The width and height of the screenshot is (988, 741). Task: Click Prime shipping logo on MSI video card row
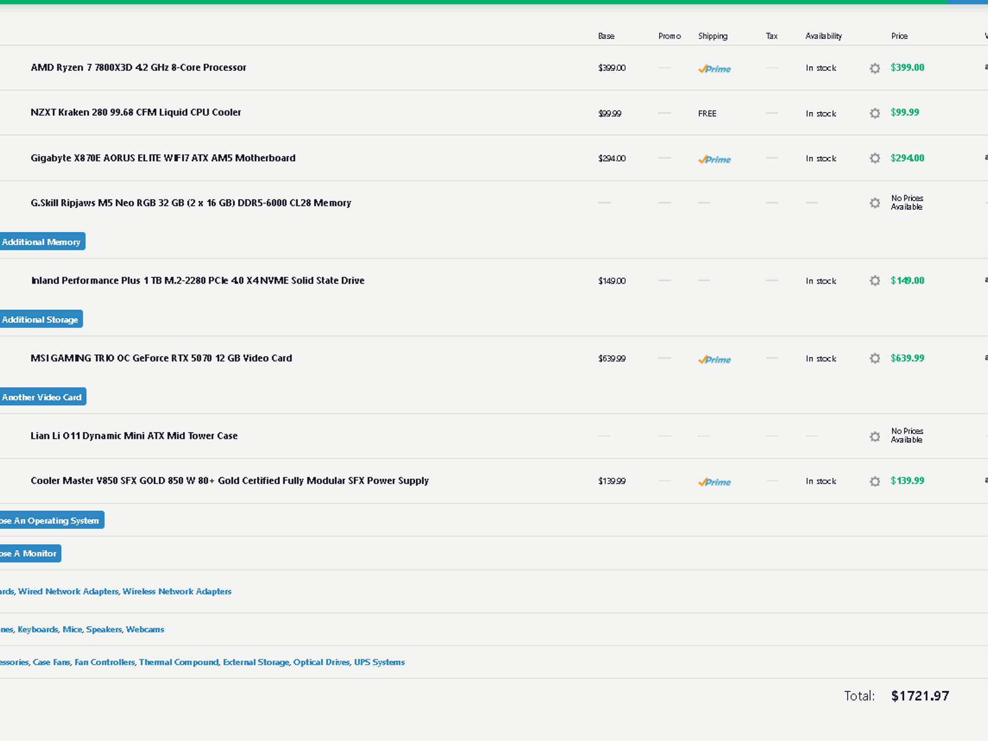coord(714,360)
